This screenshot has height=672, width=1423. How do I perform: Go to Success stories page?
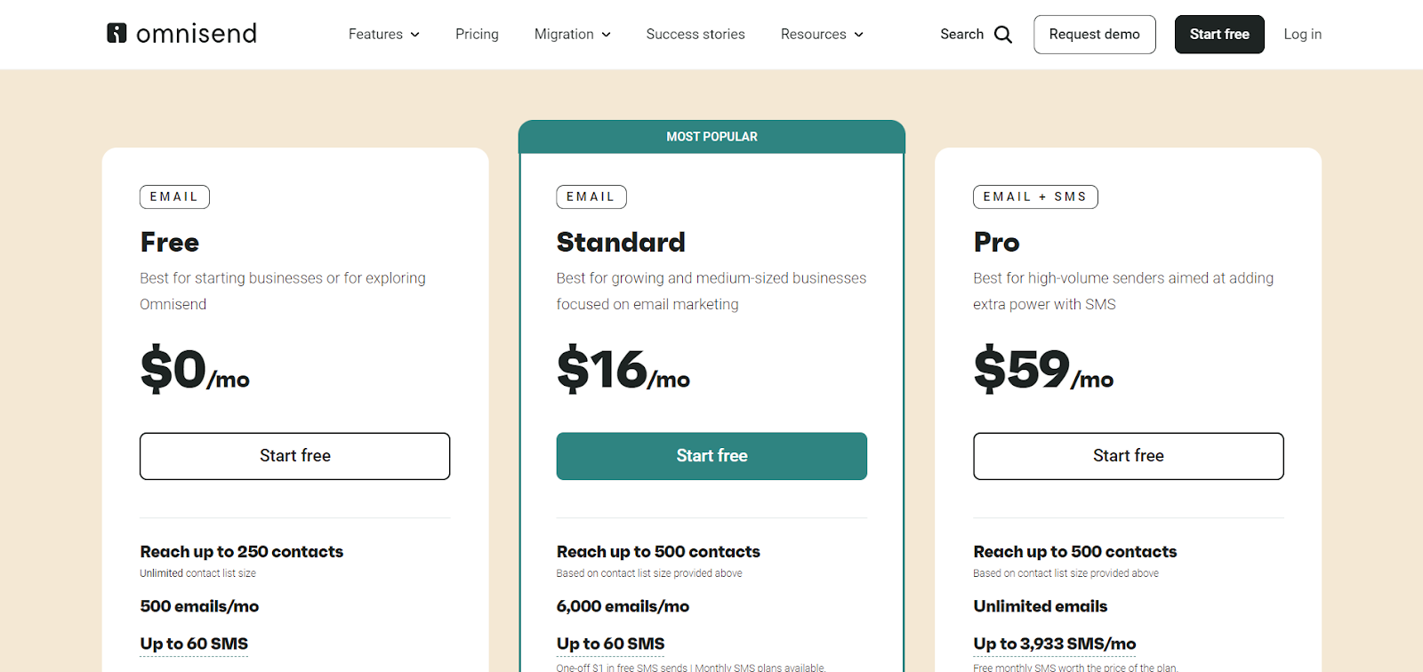tap(695, 35)
